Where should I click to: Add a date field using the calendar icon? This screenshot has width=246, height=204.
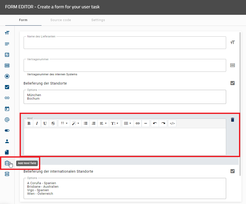pyautogui.click(x=7, y=109)
